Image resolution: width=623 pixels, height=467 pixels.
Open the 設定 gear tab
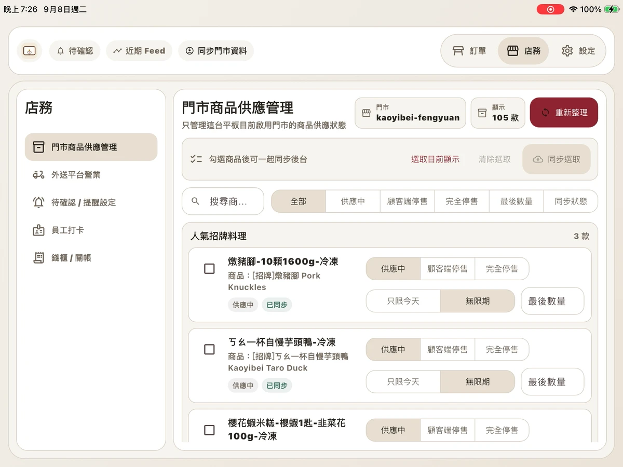coord(578,51)
